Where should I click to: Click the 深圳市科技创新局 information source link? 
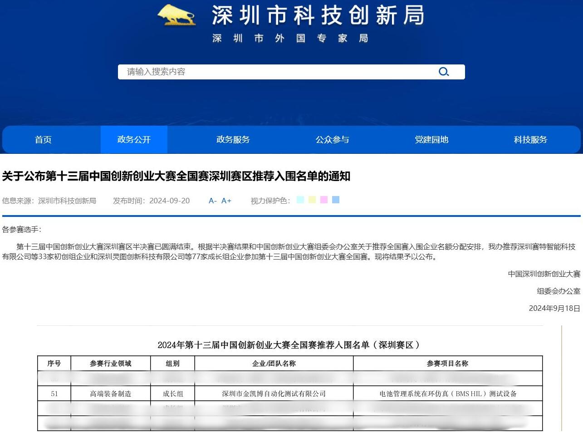[x=67, y=201]
